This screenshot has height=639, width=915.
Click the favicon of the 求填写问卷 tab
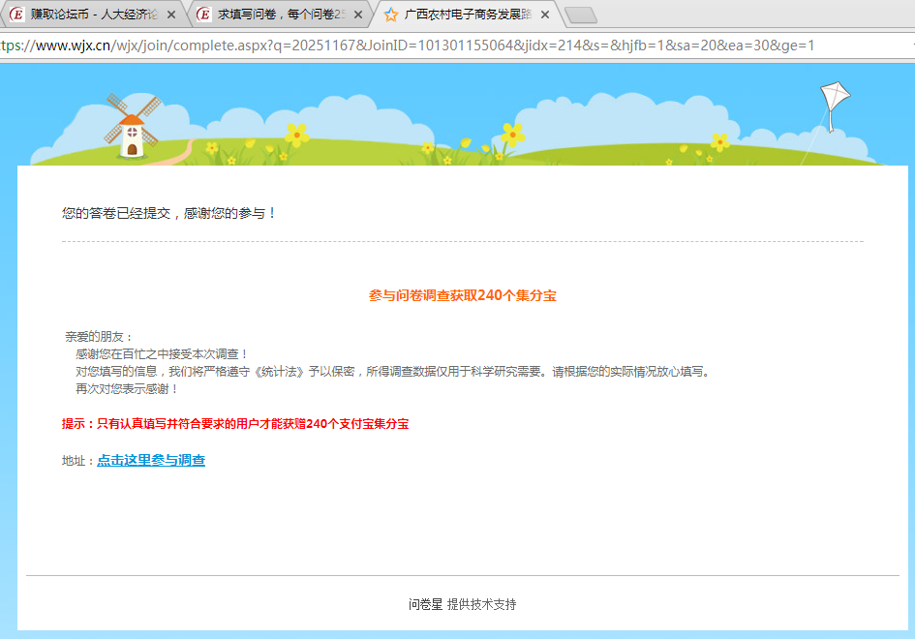[x=203, y=14]
